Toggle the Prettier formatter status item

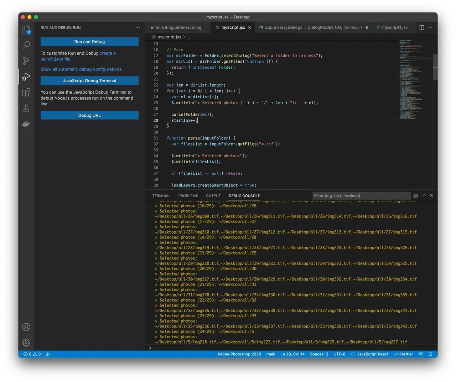(403, 354)
